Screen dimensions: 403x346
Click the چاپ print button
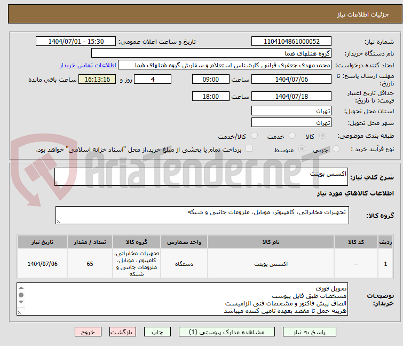(157, 332)
